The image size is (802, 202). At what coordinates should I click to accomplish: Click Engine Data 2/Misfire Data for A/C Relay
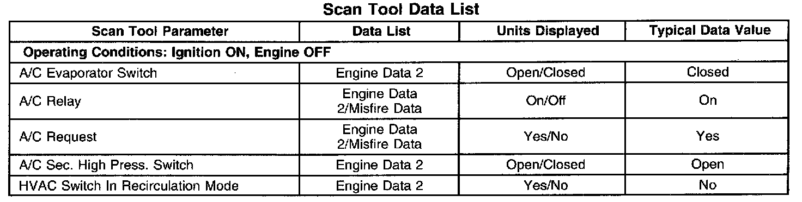click(x=380, y=102)
